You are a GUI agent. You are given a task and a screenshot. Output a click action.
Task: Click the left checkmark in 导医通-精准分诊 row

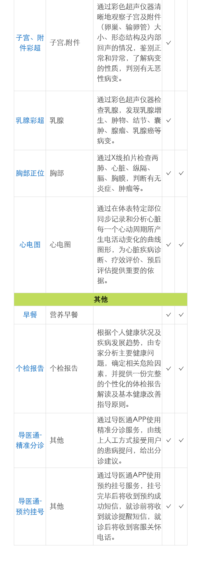[x=169, y=440]
